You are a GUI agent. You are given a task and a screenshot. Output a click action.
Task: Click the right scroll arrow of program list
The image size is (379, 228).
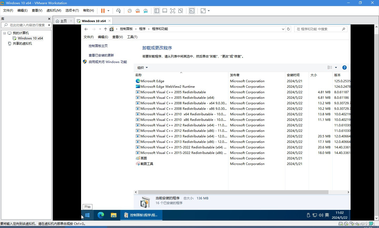click(x=348, y=192)
